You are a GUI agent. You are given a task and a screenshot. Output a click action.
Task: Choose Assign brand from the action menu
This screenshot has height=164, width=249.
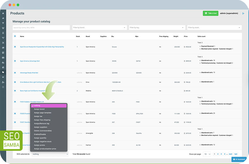39,109
